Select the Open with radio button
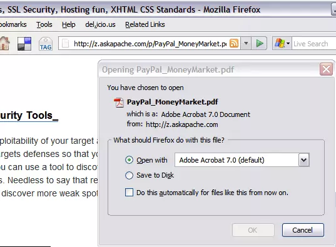Viewport: 336px width, 247px height. pyautogui.click(x=129, y=160)
